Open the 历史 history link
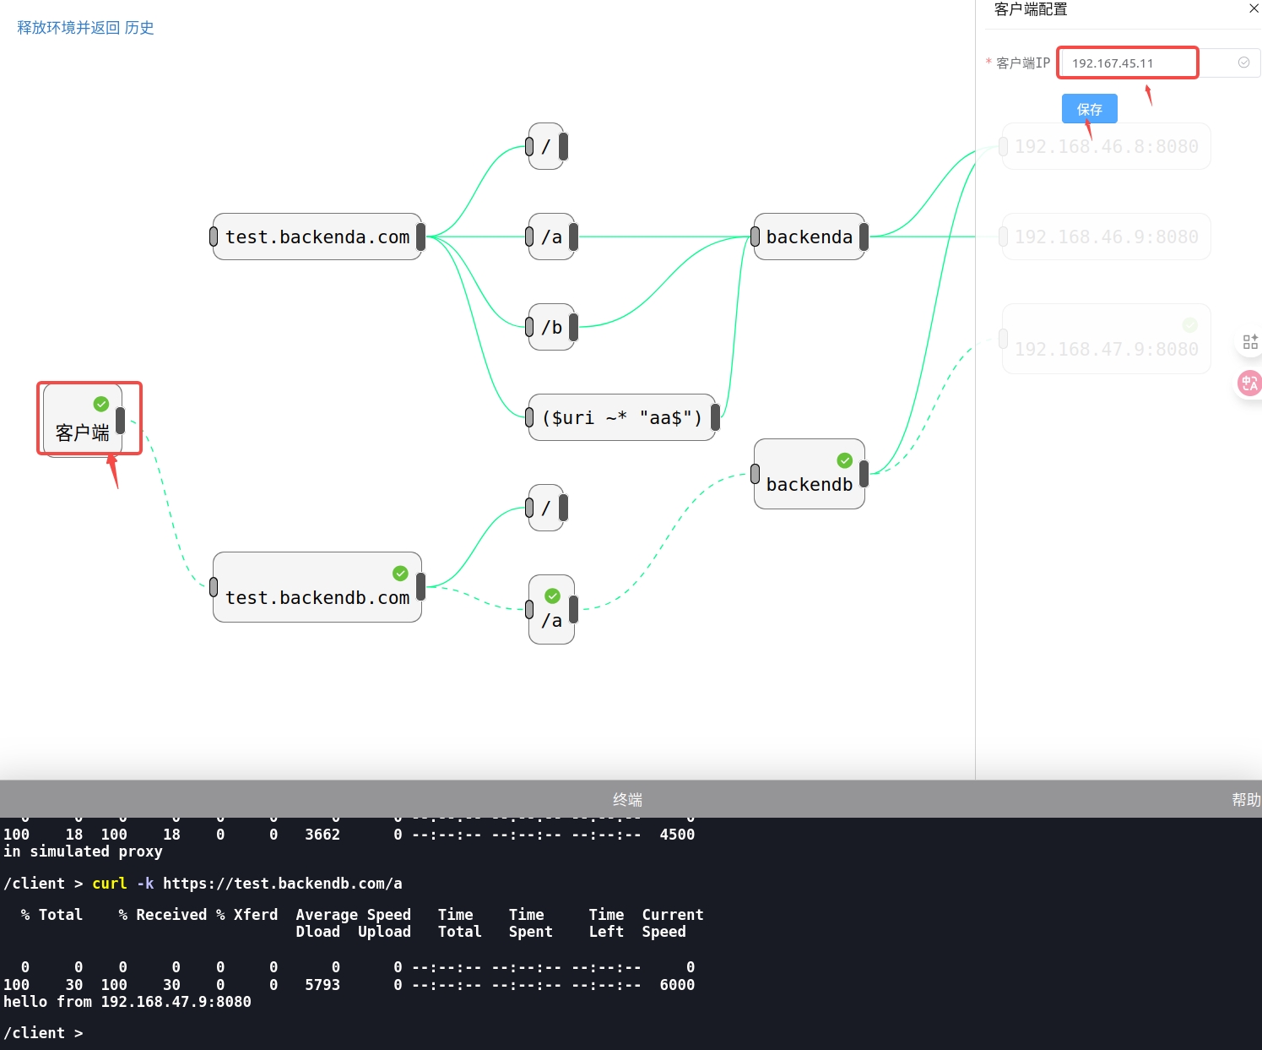The image size is (1262, 1050). point(139,28)
